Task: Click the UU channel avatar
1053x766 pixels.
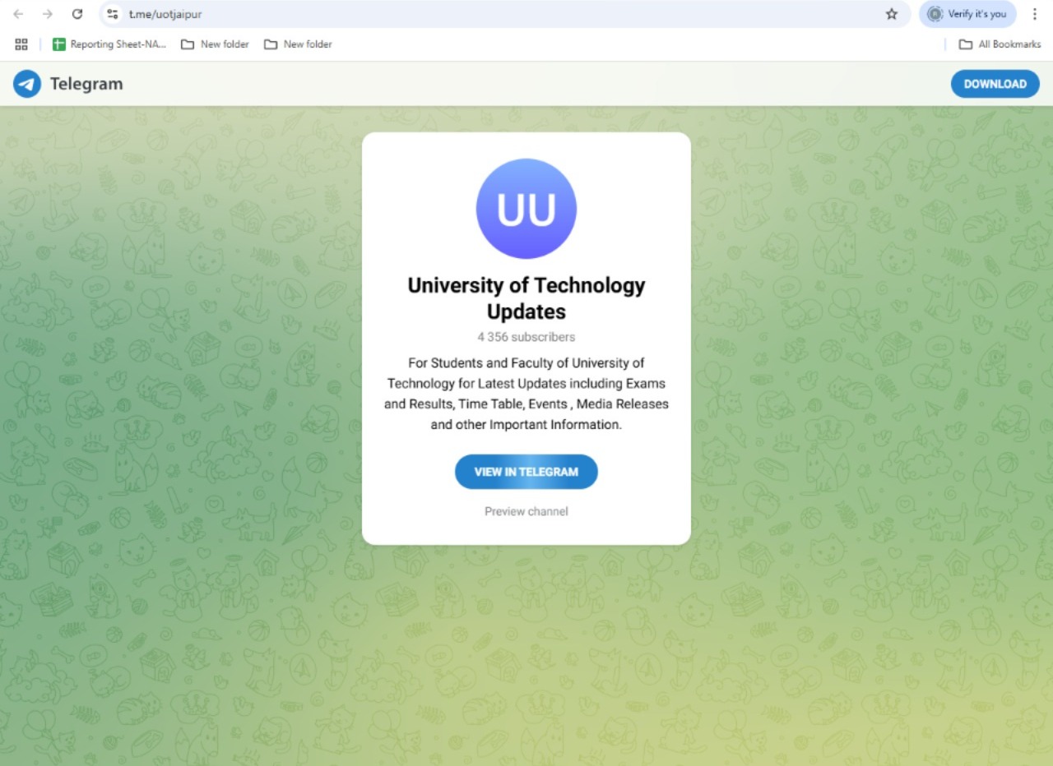Action: coord(526,209)
